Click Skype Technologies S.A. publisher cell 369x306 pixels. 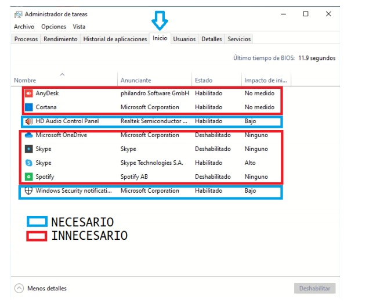coord(152,163)
